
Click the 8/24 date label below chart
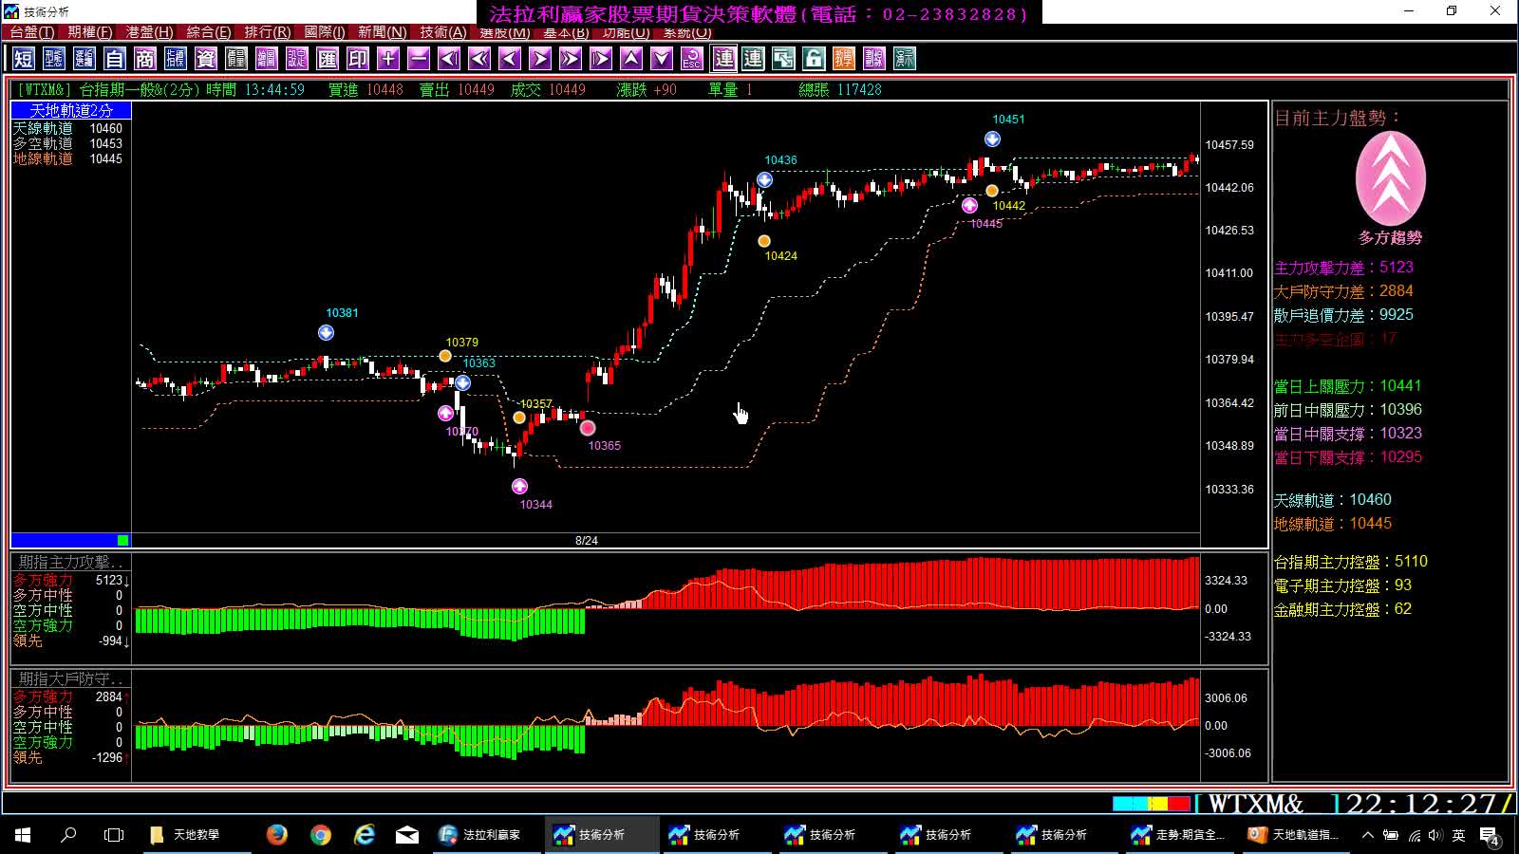tap(587, 541)
